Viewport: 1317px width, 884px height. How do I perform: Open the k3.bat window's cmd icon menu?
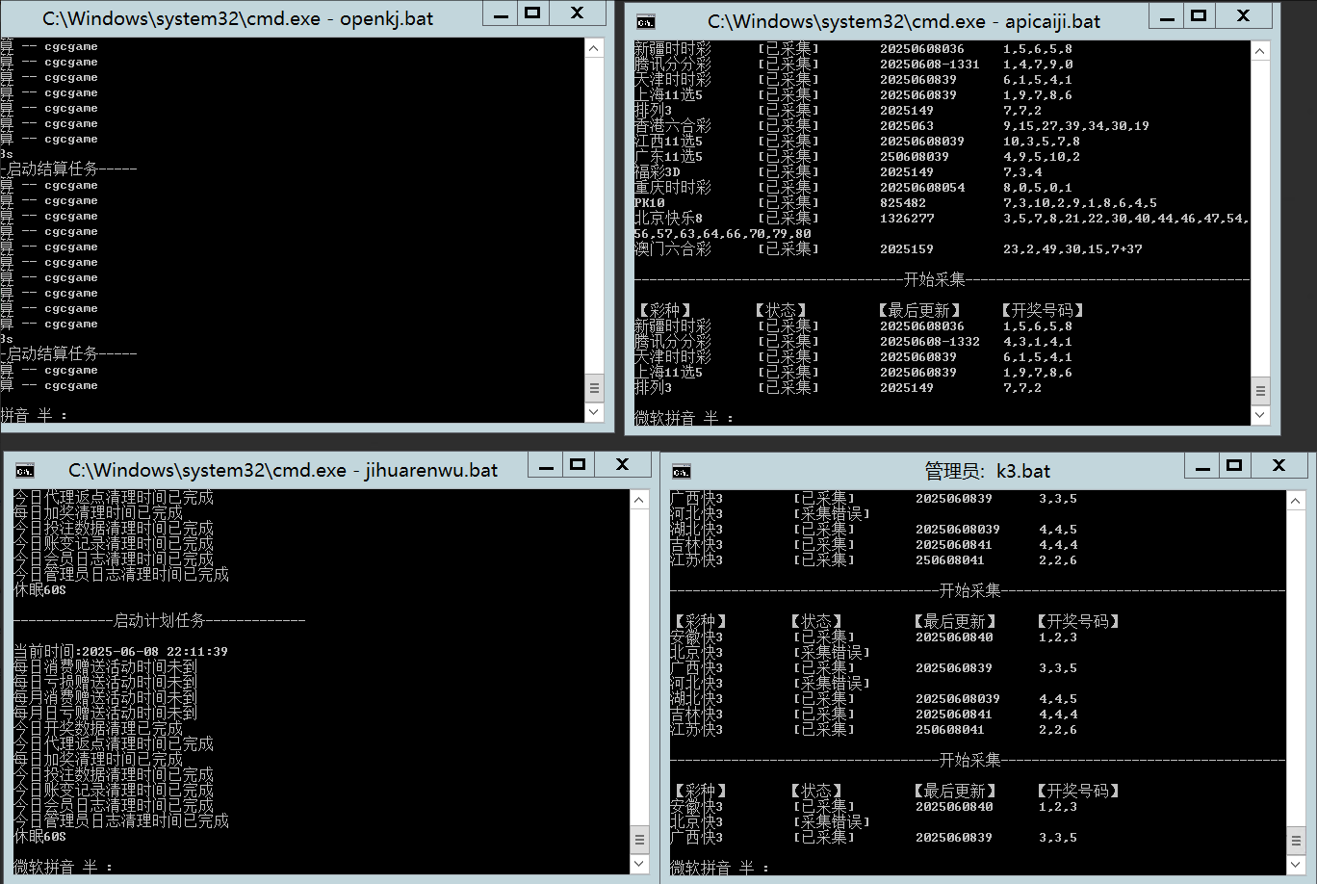pyautogui.click(x=682, y=471)
